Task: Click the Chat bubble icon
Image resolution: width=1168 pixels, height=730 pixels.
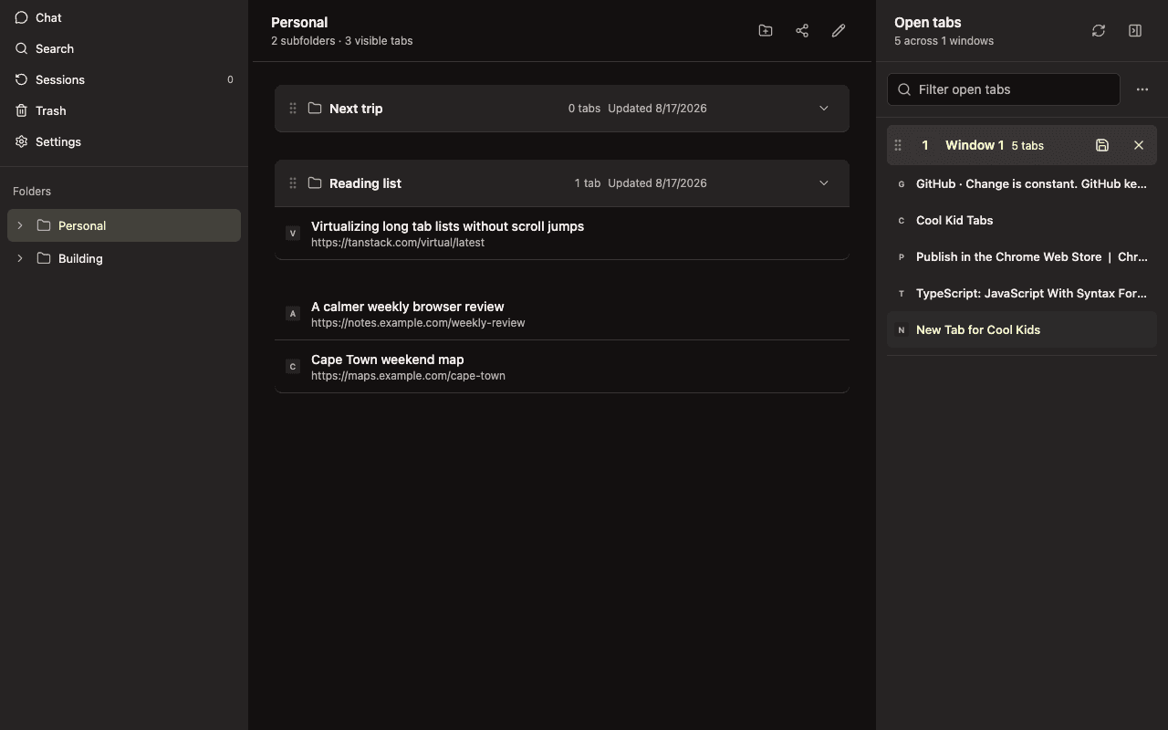Action: 22,17
